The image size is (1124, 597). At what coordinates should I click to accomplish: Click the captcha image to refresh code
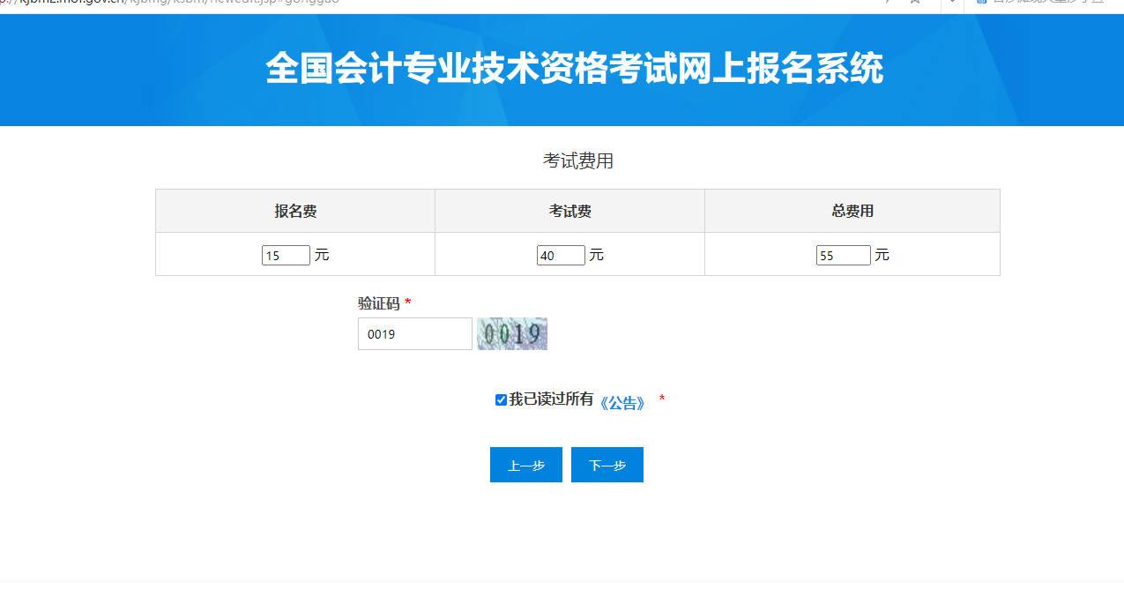click(x=511, y=333)
